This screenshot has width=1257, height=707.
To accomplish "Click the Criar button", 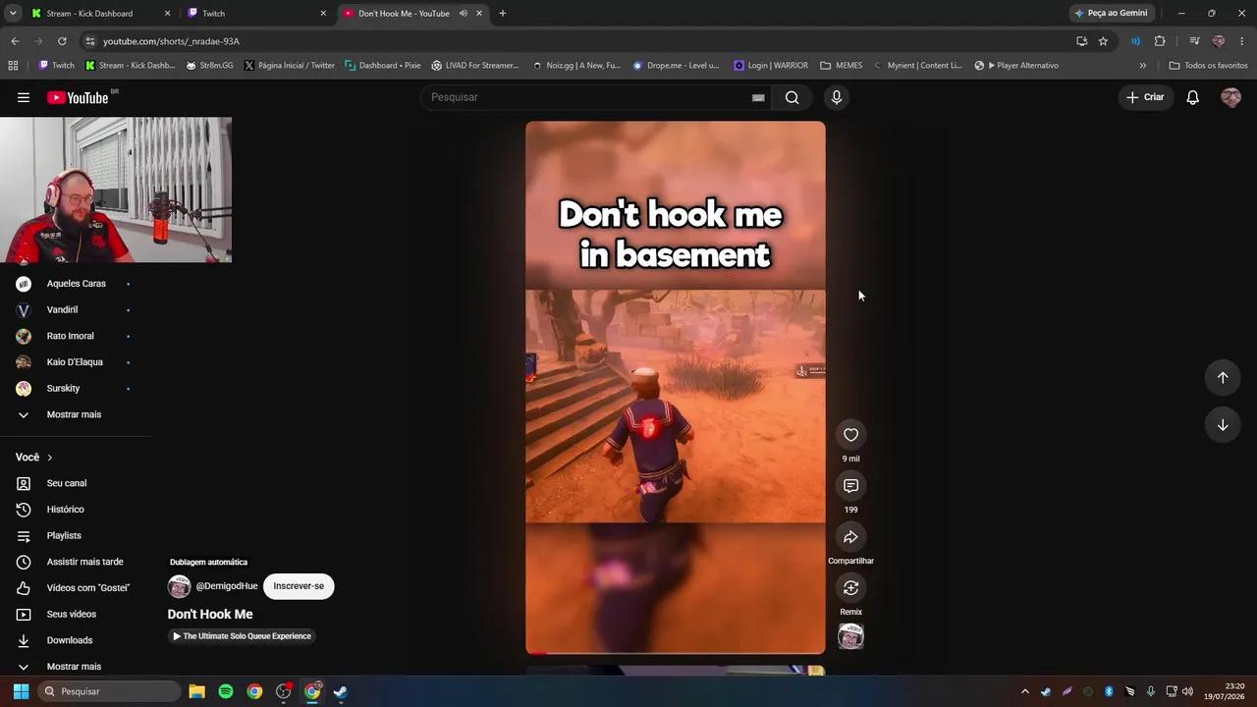I will click(x=1145, y=97).
